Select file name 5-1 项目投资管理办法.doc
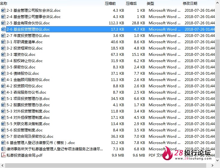220x168 pixels. pos(28,99)
